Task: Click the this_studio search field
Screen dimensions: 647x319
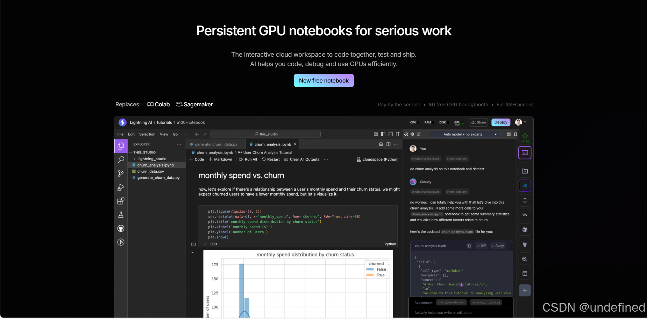Action: (266, 134)
